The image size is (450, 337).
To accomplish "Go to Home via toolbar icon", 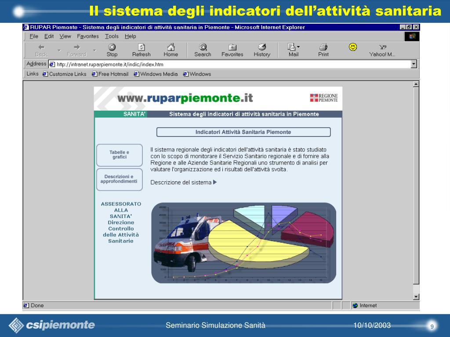I will [171, 47].
